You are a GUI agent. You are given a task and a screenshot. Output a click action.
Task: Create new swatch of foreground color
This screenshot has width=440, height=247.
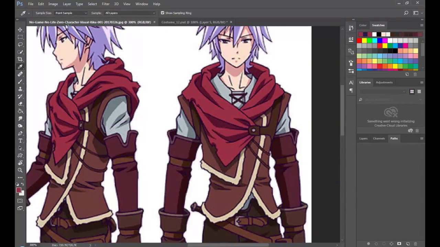point(407,74)
